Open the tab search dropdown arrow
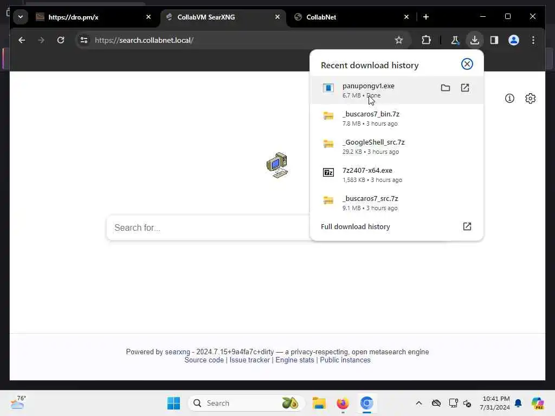 21,17
